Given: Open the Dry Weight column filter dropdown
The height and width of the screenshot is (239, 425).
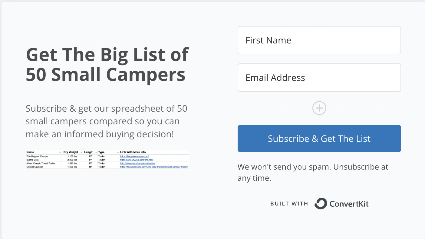Looking at the screenshot, I should pos(81,152).
